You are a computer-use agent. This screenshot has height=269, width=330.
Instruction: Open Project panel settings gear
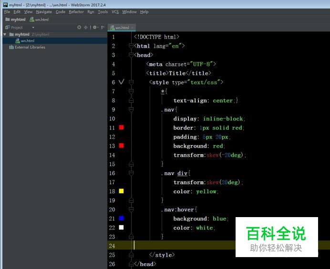95,27
